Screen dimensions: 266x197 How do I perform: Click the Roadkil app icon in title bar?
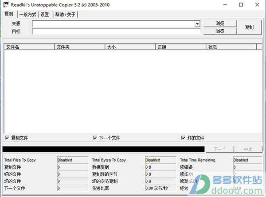pos(6,4)
